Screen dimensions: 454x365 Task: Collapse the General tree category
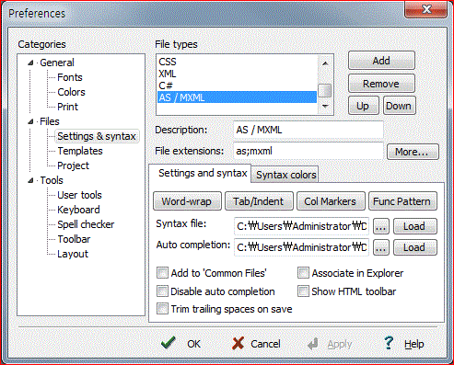point(30,63)
